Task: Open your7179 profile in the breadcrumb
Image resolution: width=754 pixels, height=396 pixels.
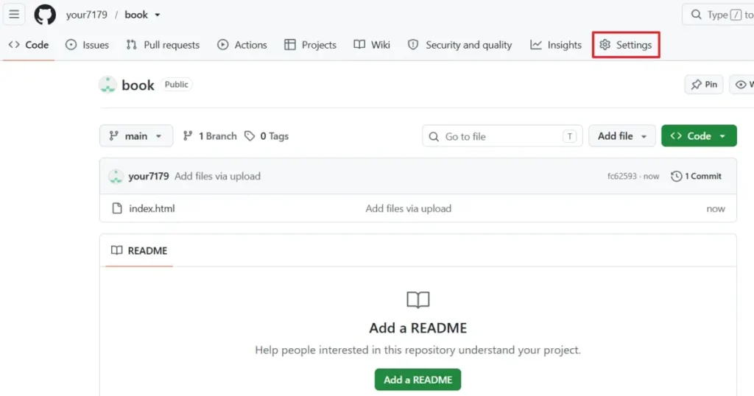Action: click(87, 15)
